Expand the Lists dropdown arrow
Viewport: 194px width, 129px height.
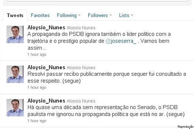pos(132,15)
